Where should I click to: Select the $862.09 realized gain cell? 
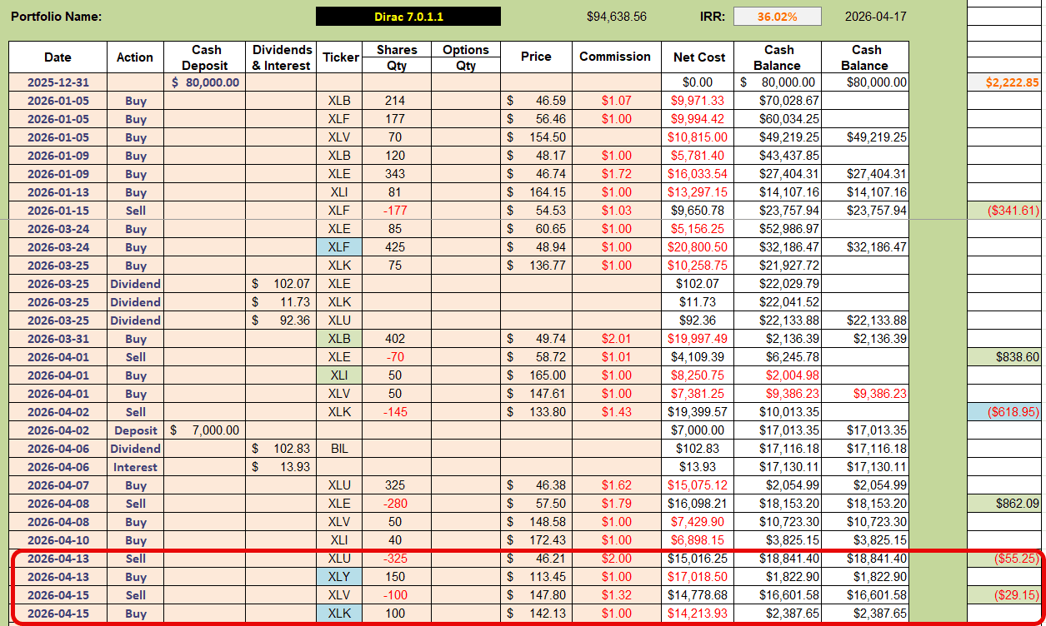tap(1004, 504)
